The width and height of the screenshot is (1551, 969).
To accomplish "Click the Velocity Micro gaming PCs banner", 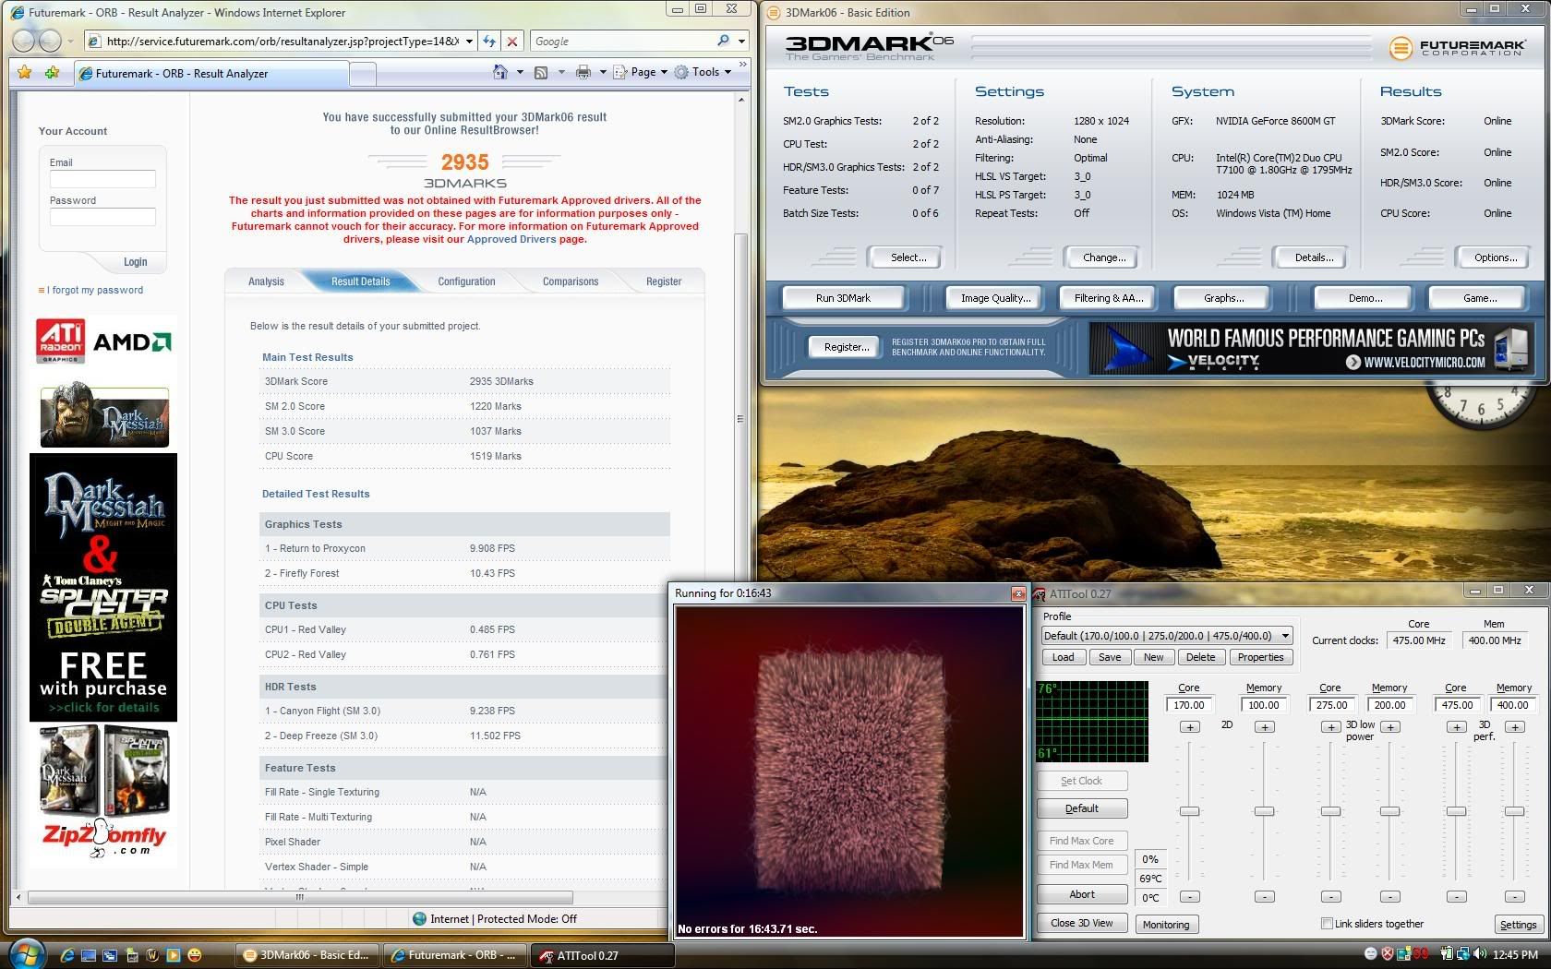I will [1311, 348].
